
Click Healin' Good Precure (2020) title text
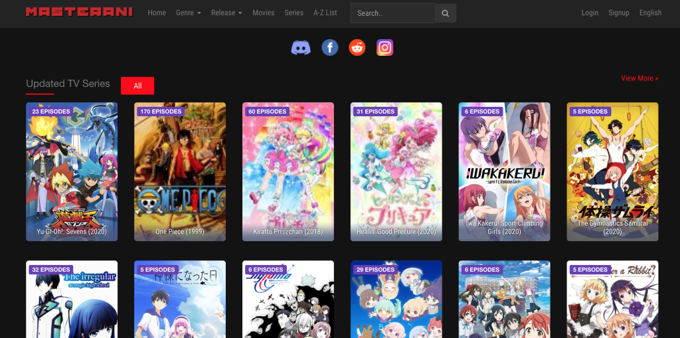[396, 232]
